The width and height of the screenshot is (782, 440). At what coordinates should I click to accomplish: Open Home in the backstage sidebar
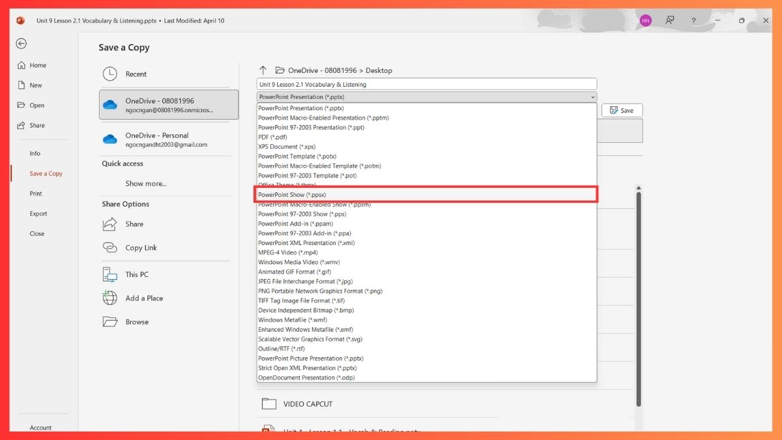tap(33, 65)
